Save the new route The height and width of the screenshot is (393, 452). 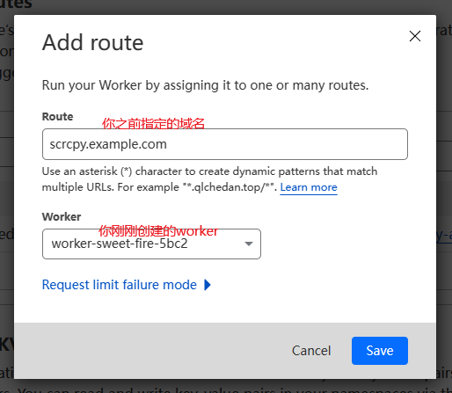(x=380, y=351)
